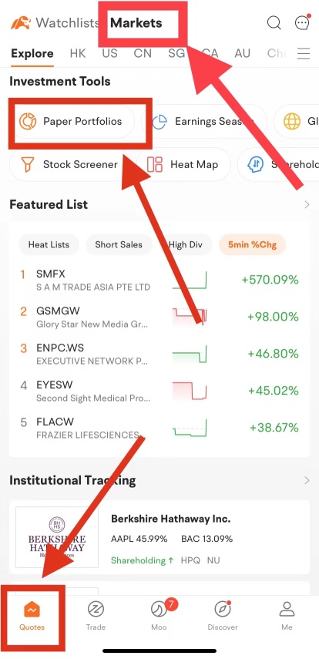
Task: Select the Short Sales filter chip
Action: [x=119, y=244]
